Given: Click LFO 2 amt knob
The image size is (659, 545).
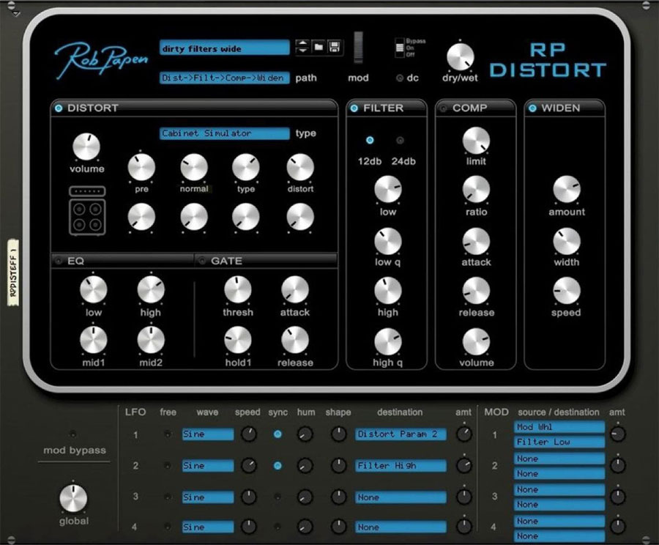Looking at the screenshot, I should (463, 466).
